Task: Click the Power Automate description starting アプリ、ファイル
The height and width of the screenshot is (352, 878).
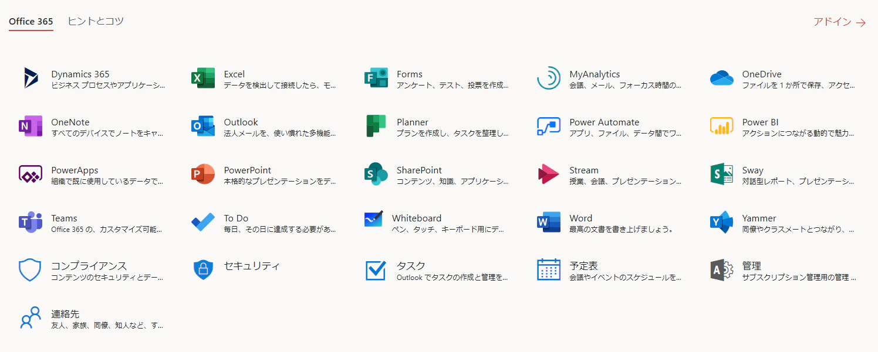Action: (626, 133)
